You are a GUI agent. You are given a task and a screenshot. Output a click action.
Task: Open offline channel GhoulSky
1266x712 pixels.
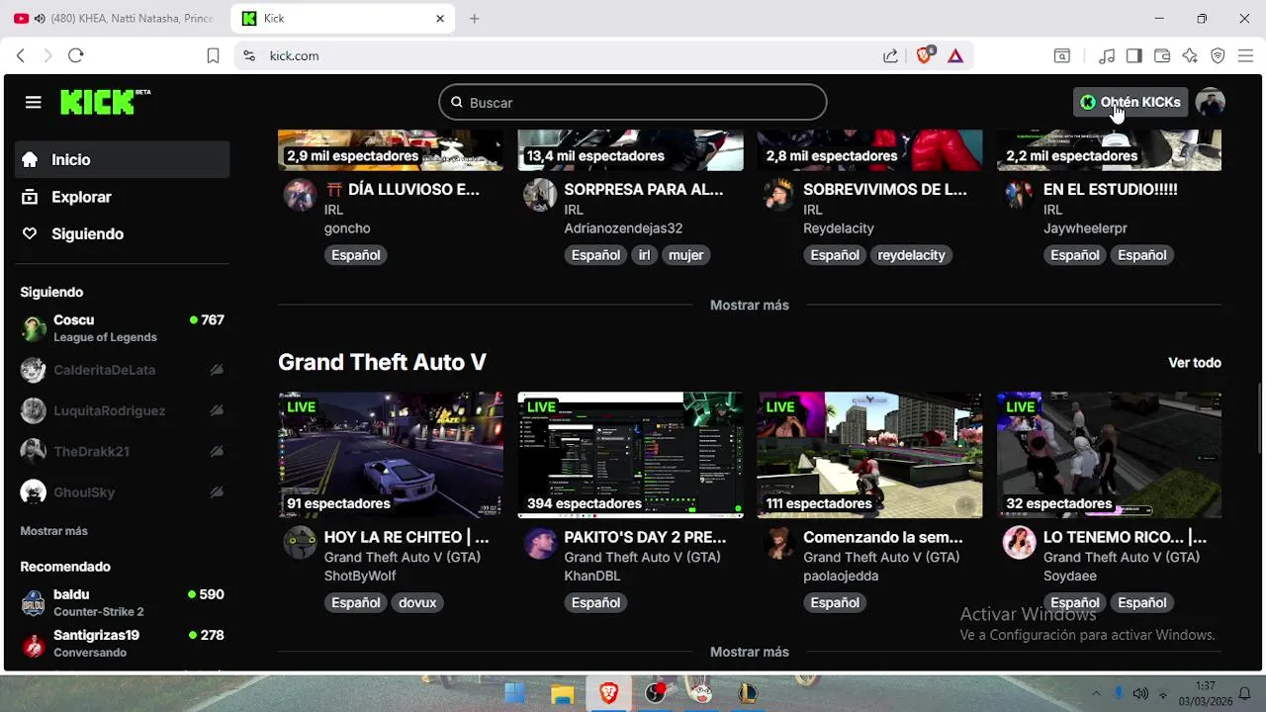click(x=122, y=491)
